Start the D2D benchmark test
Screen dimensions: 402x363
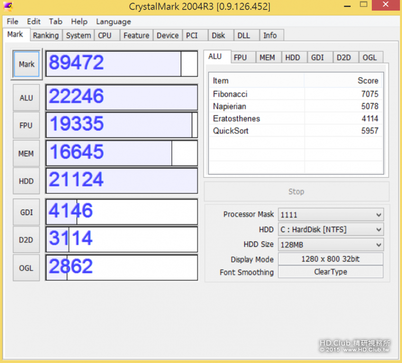click(x=26, y=240)
